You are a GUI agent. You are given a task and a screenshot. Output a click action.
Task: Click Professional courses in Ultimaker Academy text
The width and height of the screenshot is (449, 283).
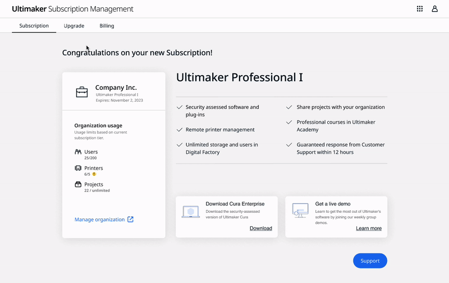[336, 126]
